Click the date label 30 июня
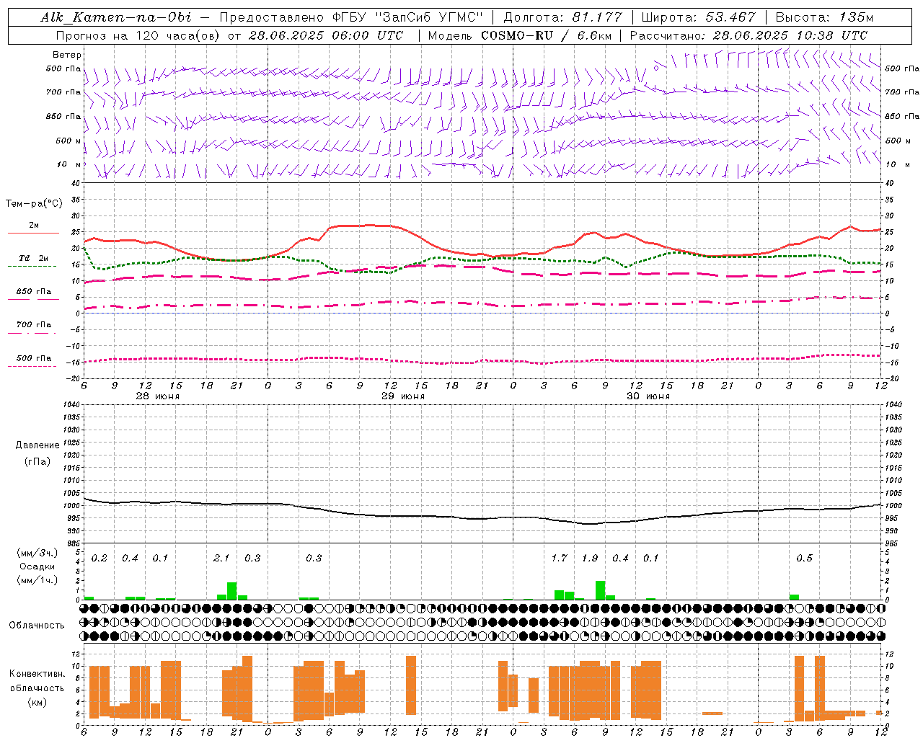 click(648, 396)
